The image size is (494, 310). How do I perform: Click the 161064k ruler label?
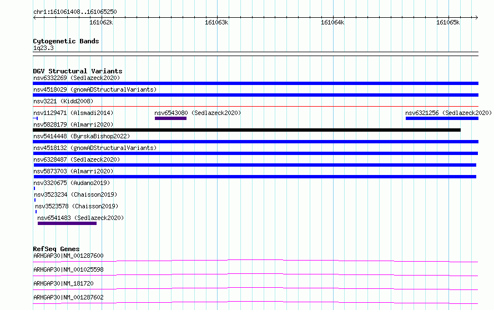[332, 22]
